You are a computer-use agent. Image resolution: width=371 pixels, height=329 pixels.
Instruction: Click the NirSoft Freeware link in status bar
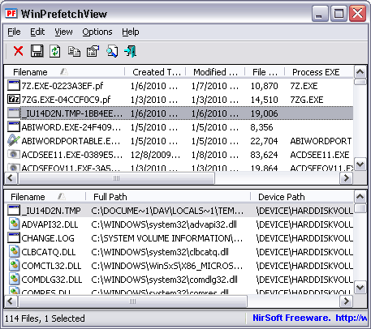click(309, 318)
